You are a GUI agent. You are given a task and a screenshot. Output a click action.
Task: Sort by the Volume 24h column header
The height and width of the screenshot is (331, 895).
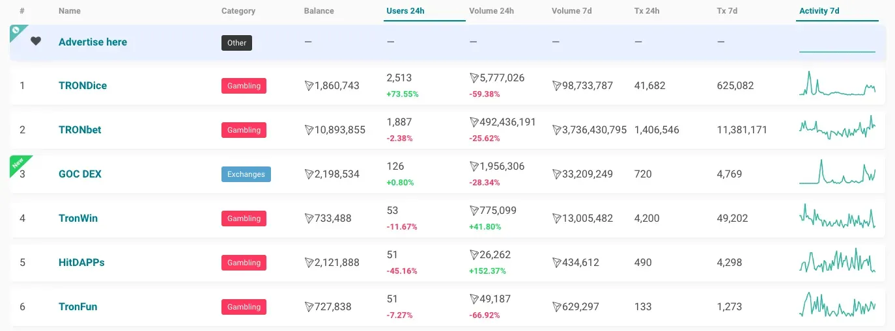pyautogui.click(x=491, y=11)
